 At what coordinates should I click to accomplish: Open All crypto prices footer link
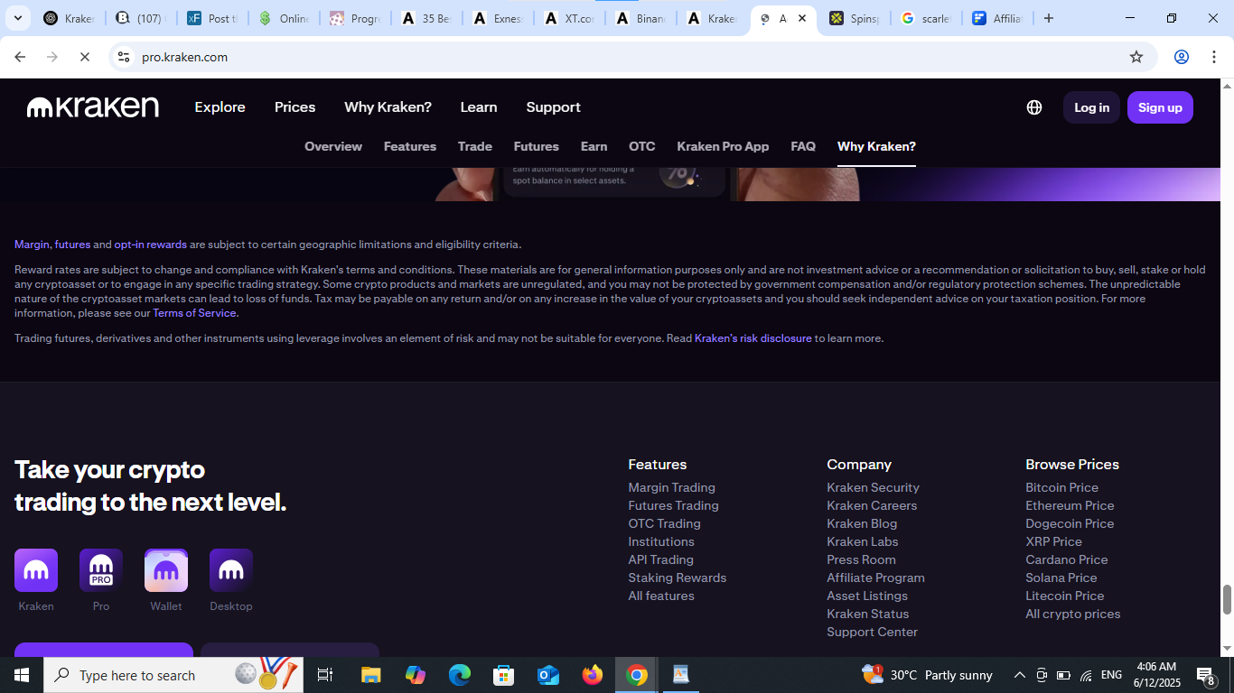pos(1072,614)
